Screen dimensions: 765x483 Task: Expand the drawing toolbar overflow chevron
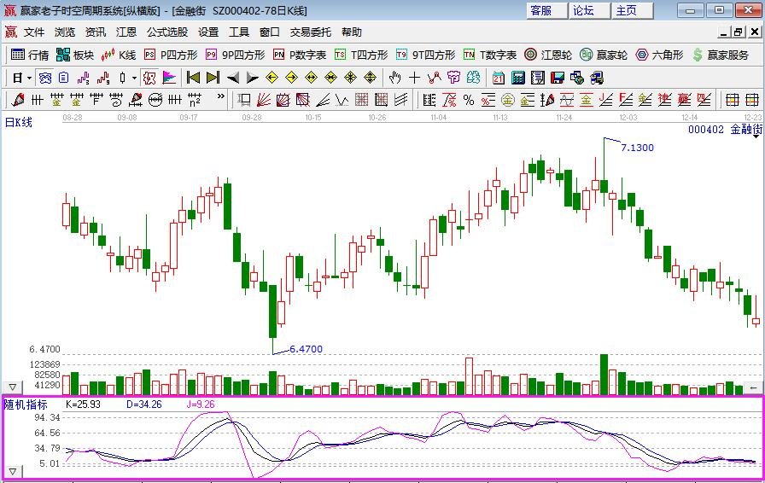tap(221, 96)
